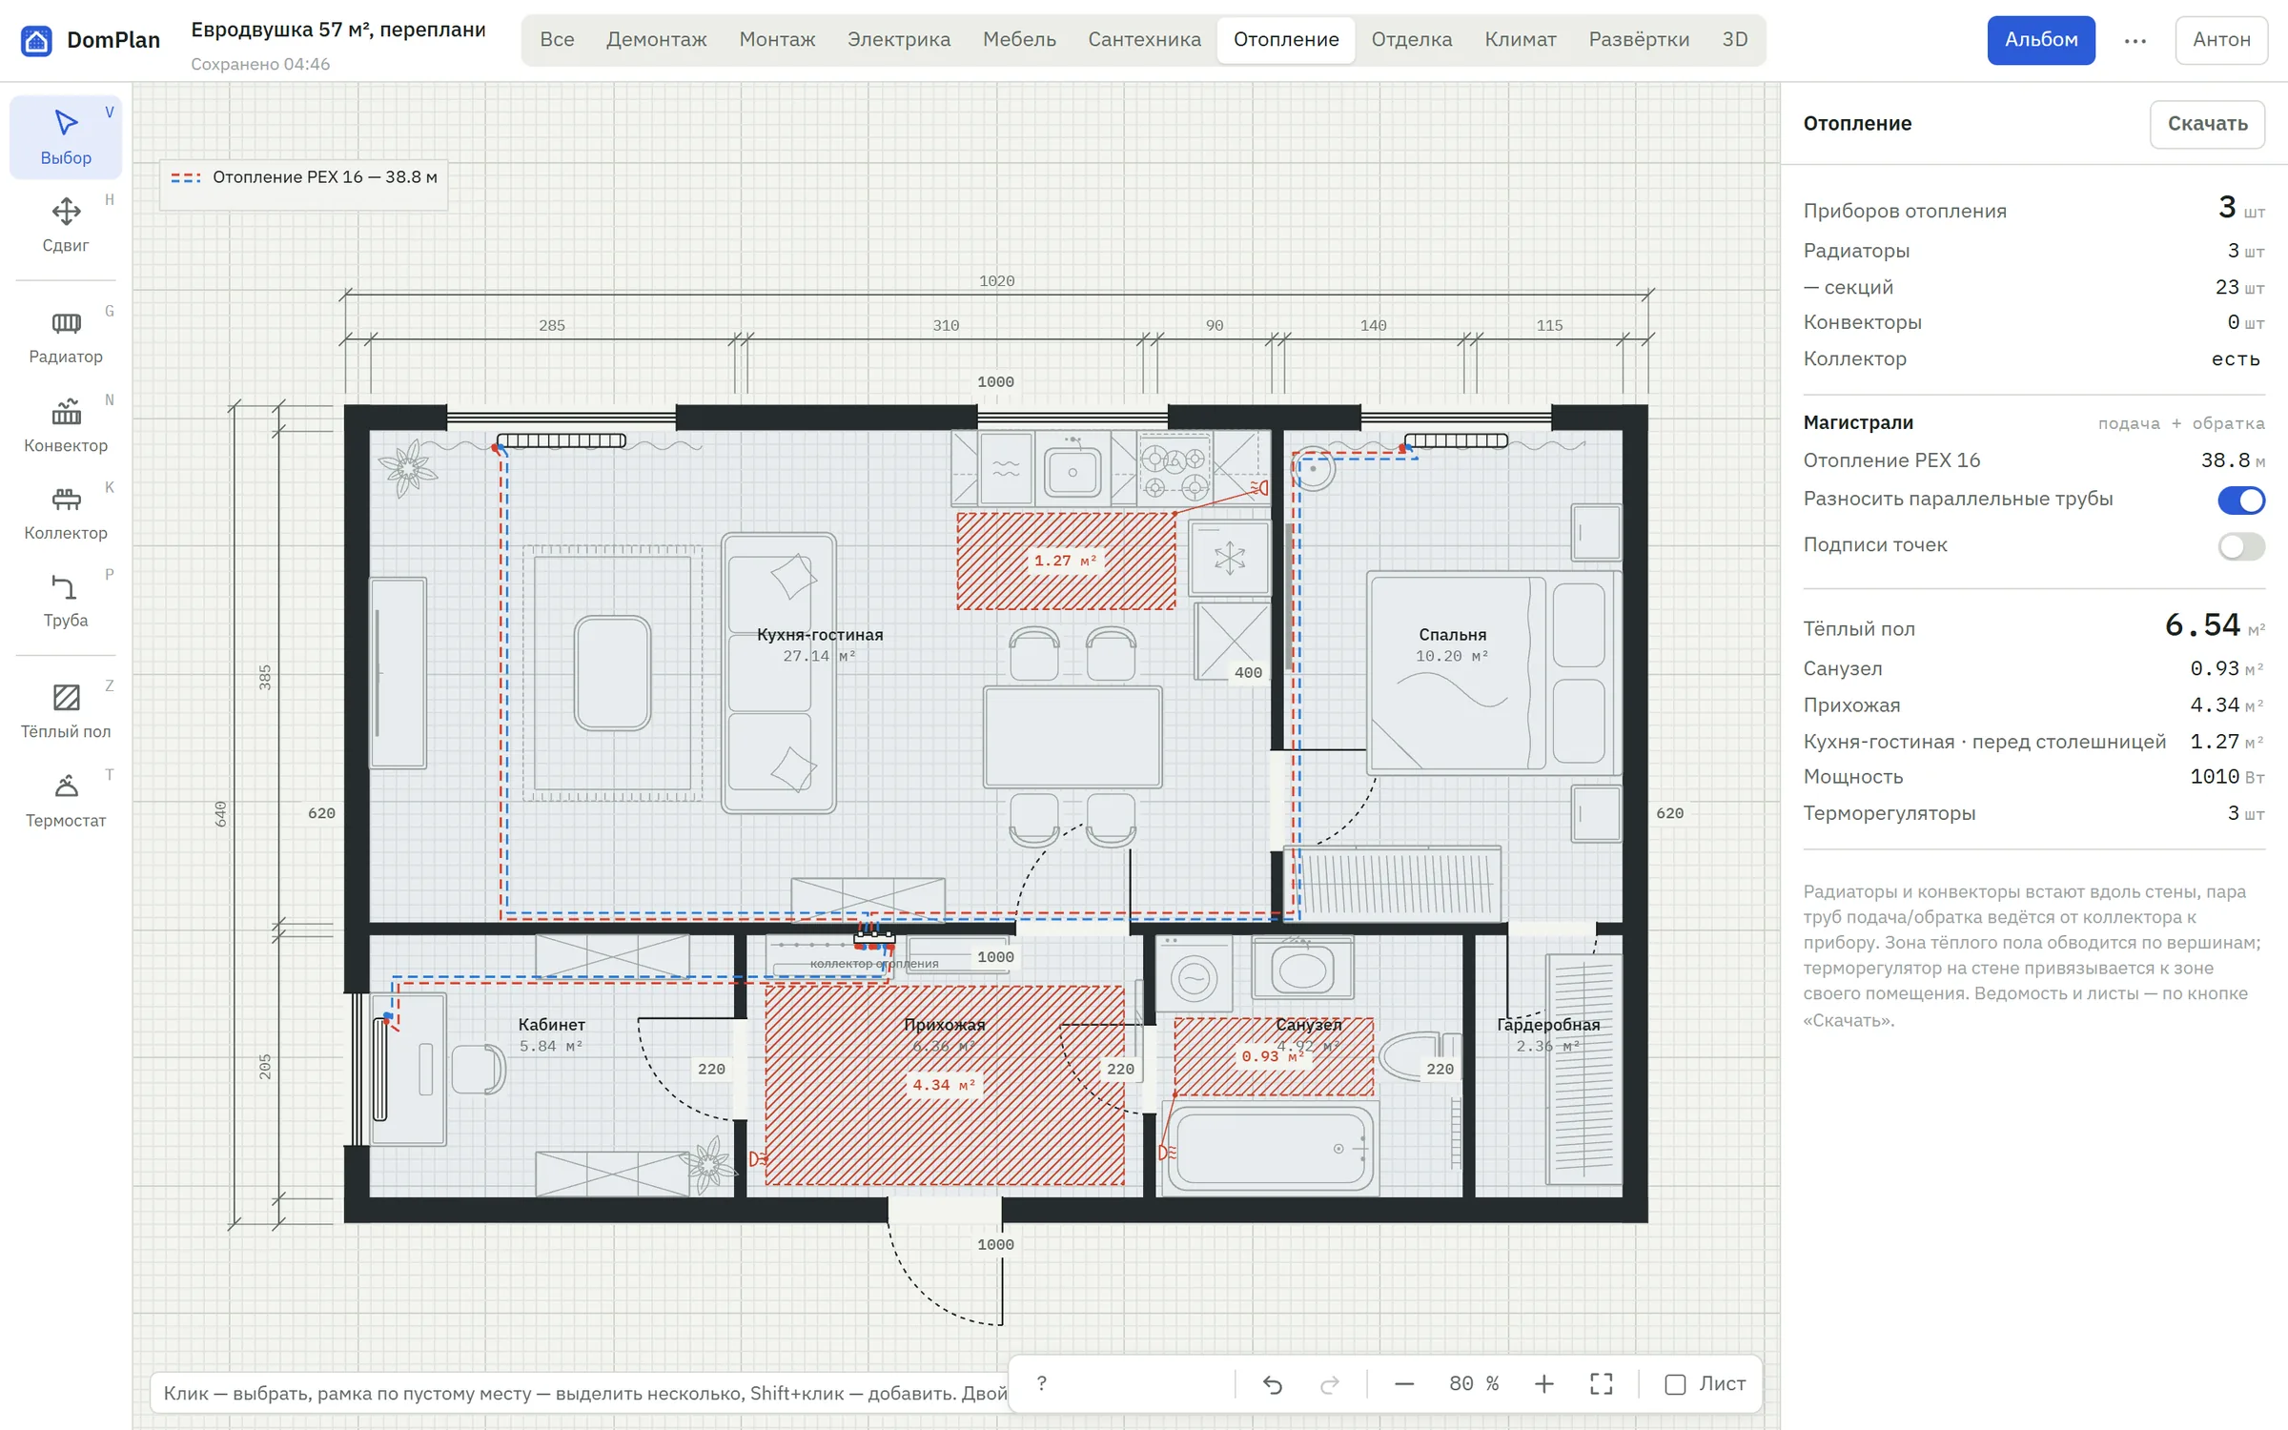Fit plan to screen icon
The width and height of the screenshot is (2288, 1430).
[x=1602, y=1383]
